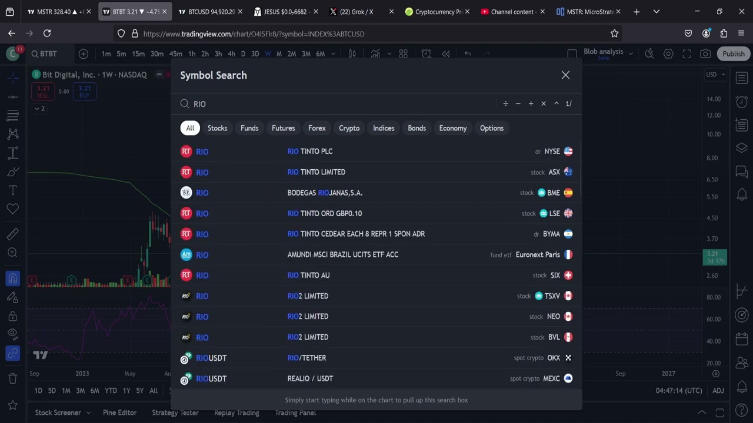This screenshot has width=753, height=423.
Task: Select the ruler measure tool
Action: (12, 234)
